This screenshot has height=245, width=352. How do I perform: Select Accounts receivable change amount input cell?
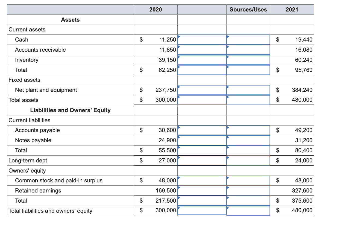pos(202,50)
